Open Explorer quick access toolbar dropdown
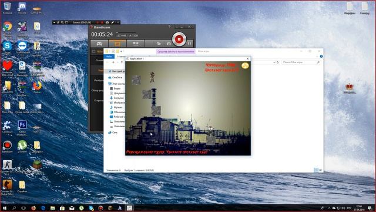This screenshot has height=212, width=376. [x=121, y=51]
